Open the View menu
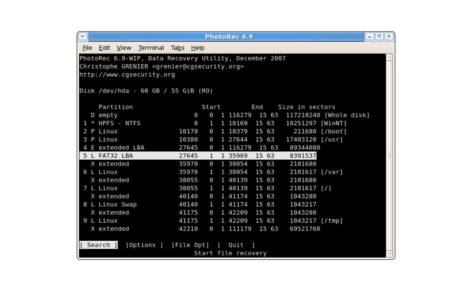 pyautogui.click(x=124, y=48)
